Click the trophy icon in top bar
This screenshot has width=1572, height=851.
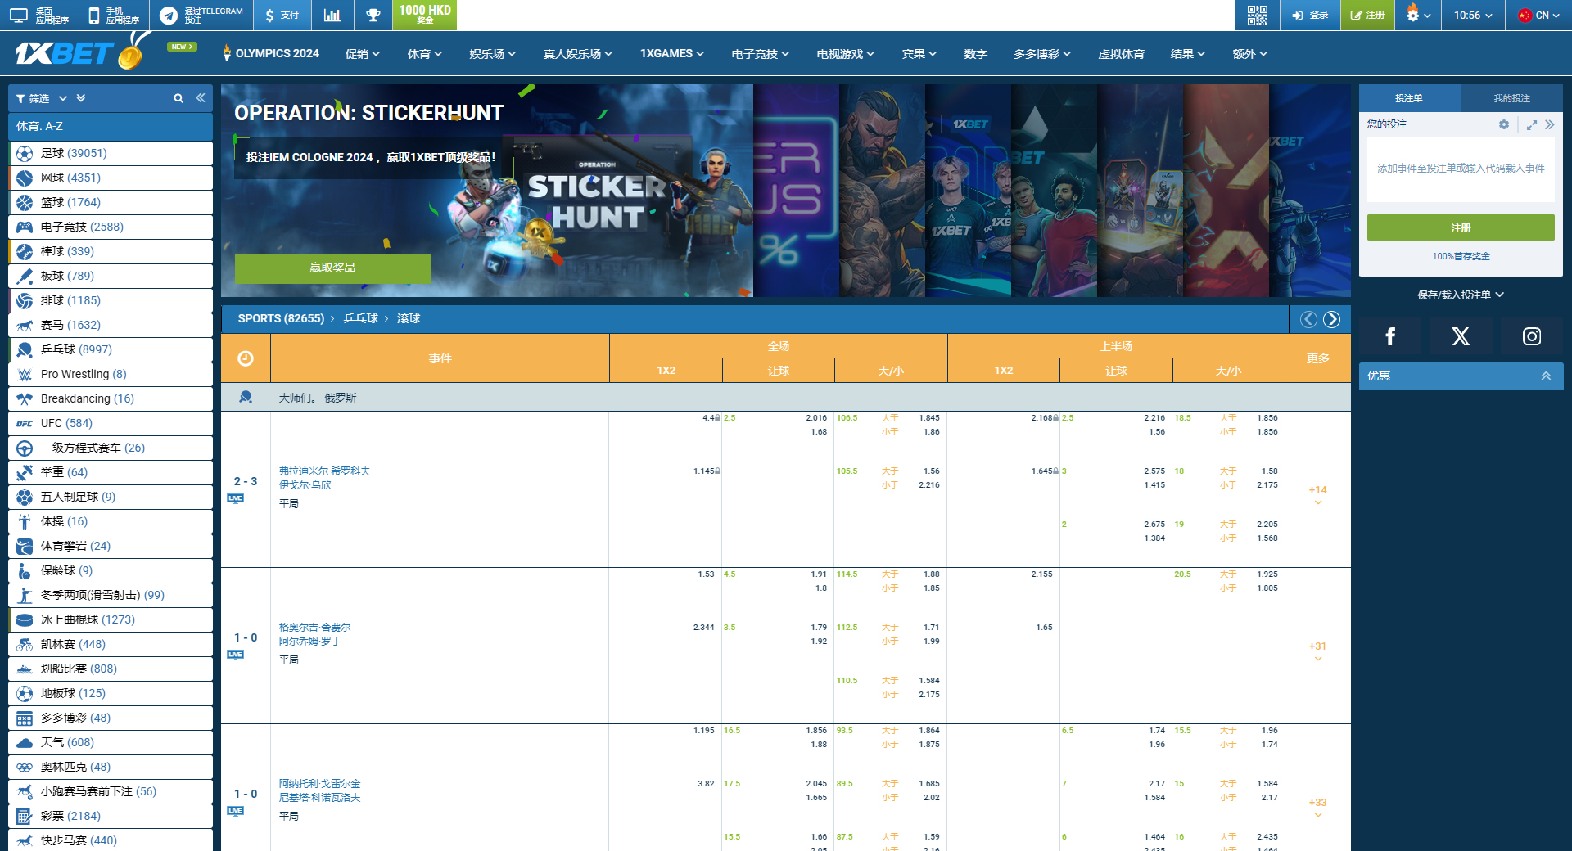pos(373,15)
